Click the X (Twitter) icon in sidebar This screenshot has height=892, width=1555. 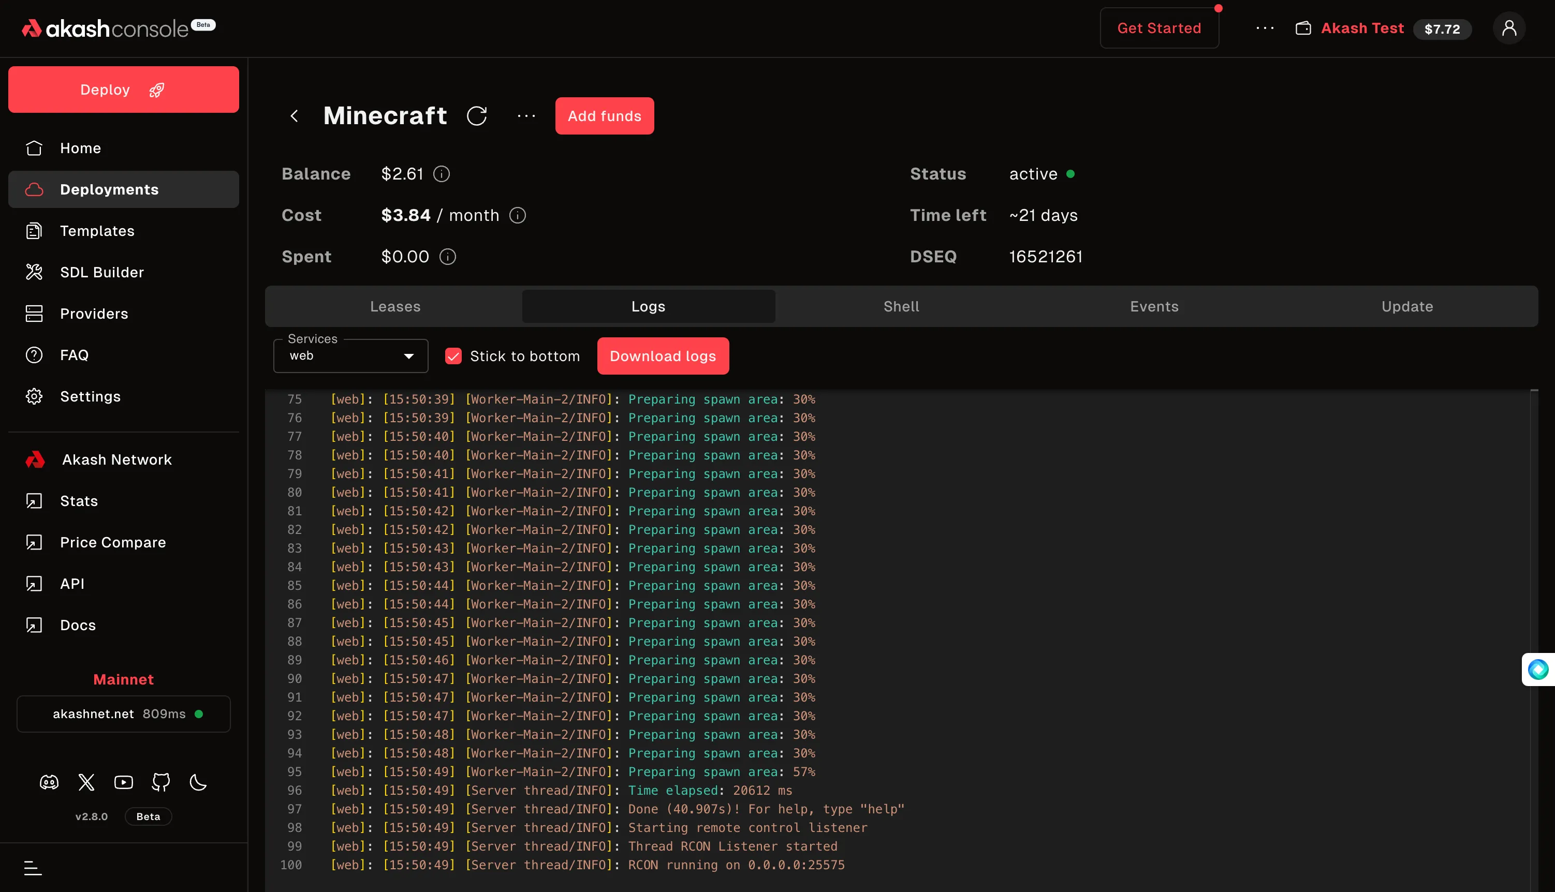click(x=86, y=782)
